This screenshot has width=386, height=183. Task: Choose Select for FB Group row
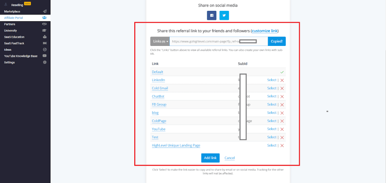(272, 105)
